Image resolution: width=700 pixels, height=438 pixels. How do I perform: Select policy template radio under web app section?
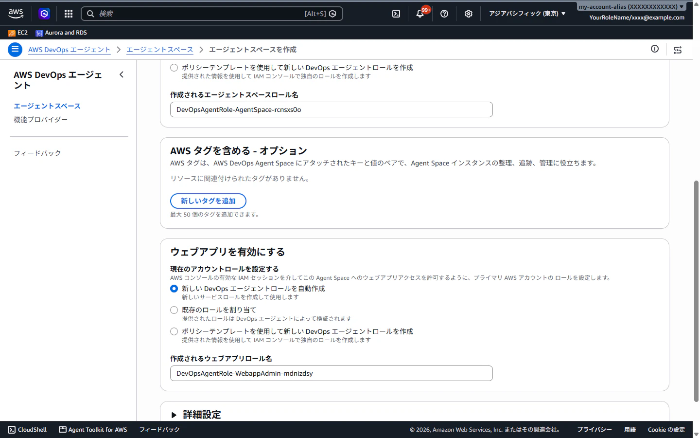[174, 331]
